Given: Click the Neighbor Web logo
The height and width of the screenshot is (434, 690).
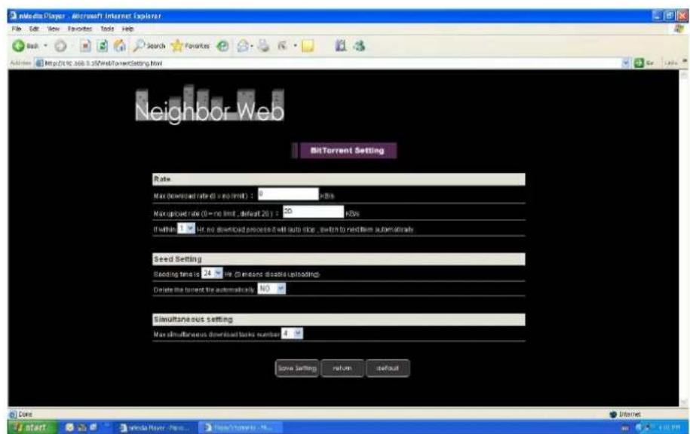Looking at the screenshot, I should click(x=210, y=105).
